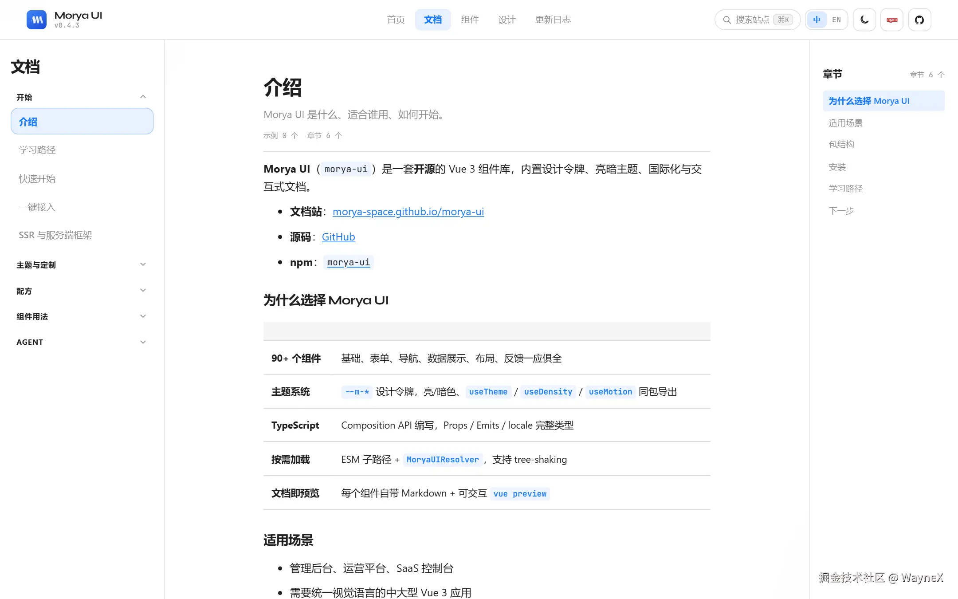Click the MoryaUIResolver code tag
This screenshot has height=599, width=958.
443,460
